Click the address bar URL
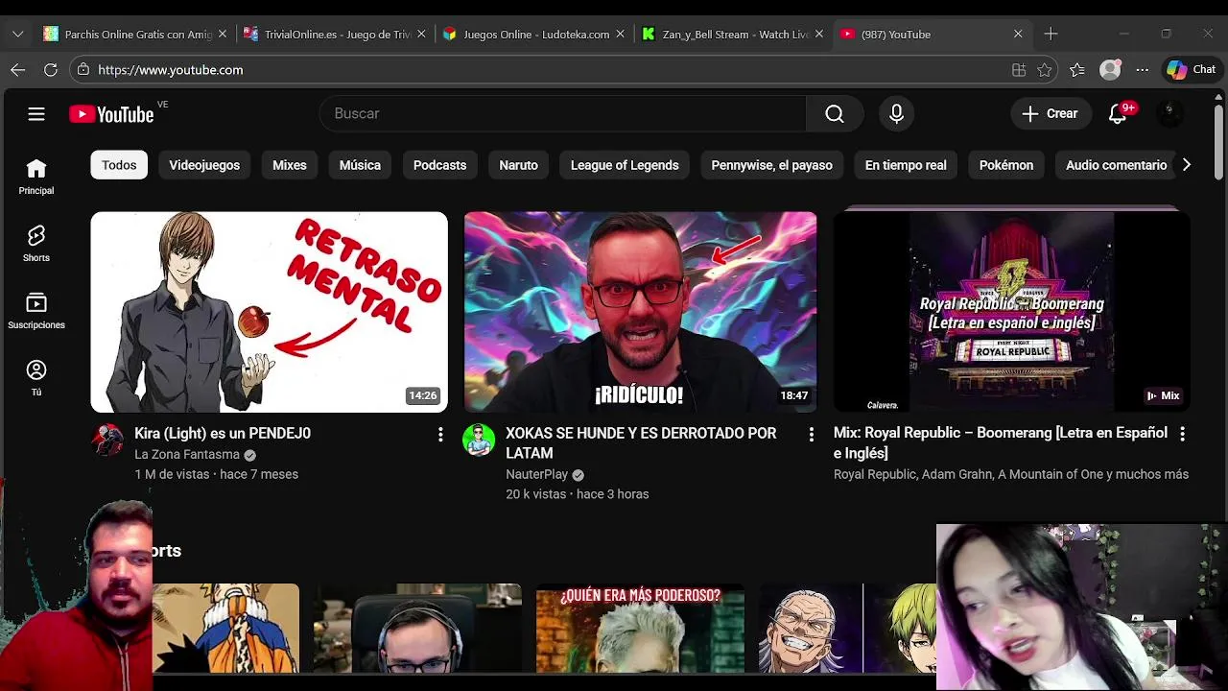1228x691 pixels. pyautogui.click(x=171, y=69)
